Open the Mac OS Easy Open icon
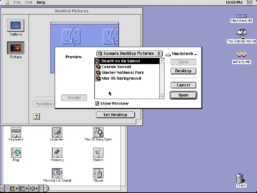Image resolution: width=257 pixels, height=193 pixels. click(98, 132)
